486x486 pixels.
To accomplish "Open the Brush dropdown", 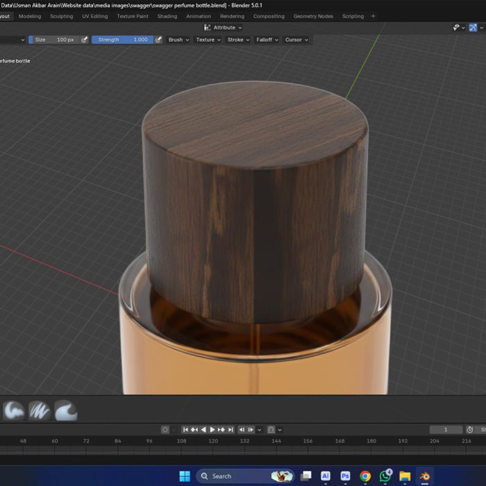I will click(178, 40).
